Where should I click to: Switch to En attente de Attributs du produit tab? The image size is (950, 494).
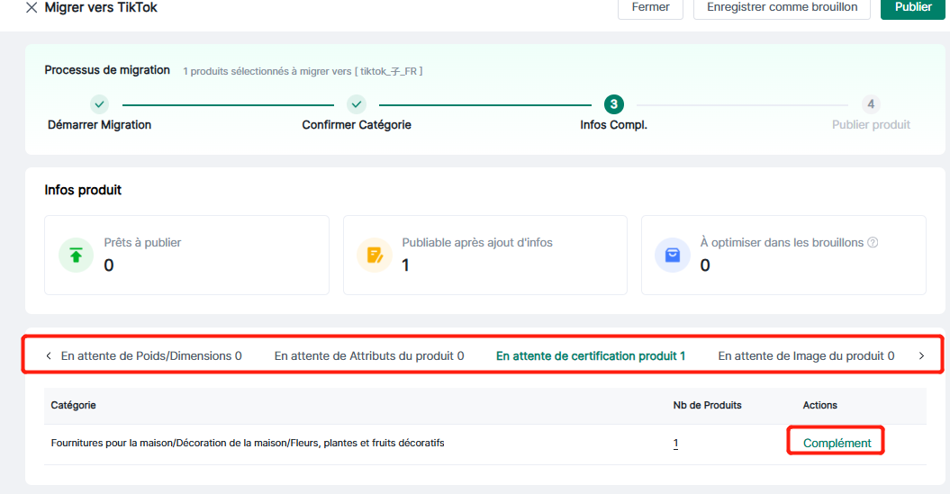point(369,355)
